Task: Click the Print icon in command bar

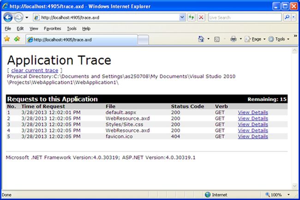Action: pos(234,39)
